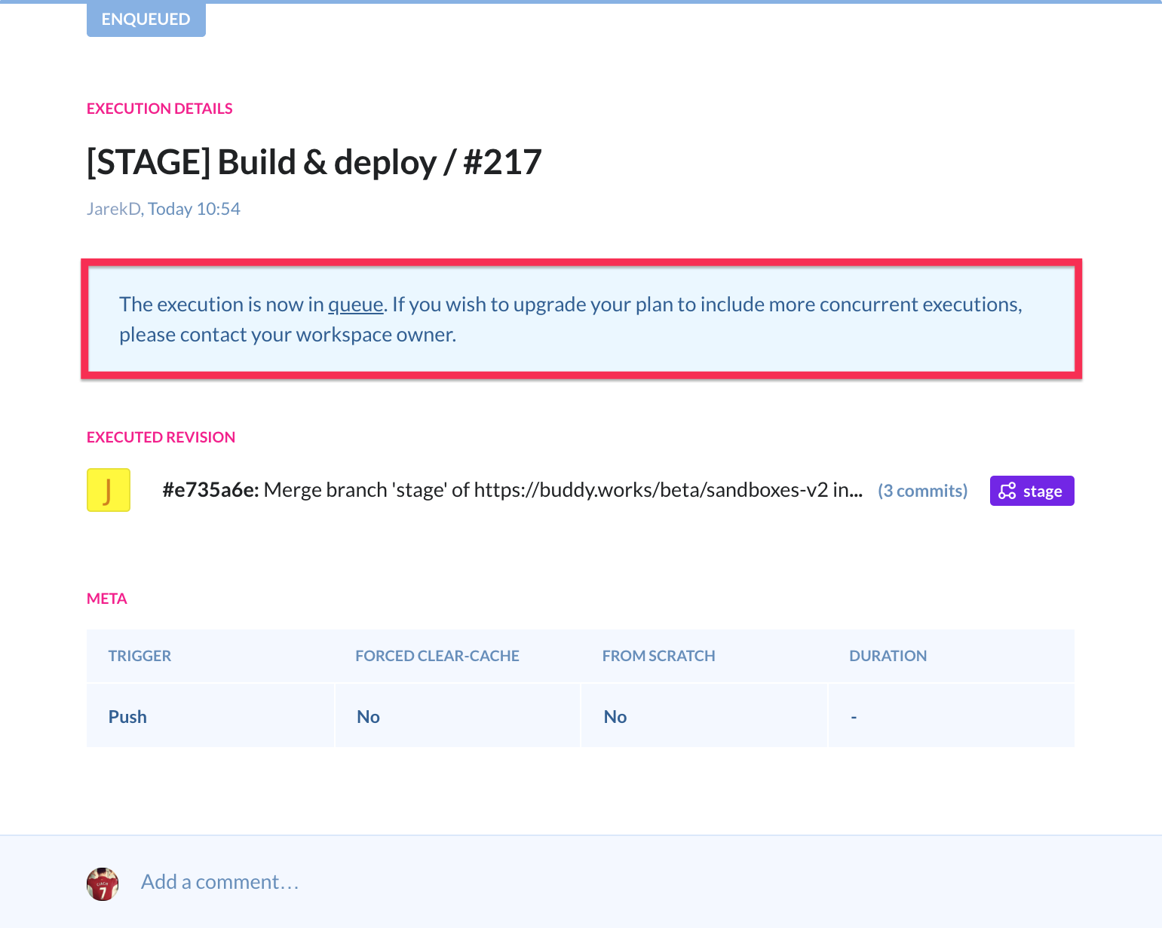Click the JarekD, Today 10:54 timestamp

[x=164, y=209]
